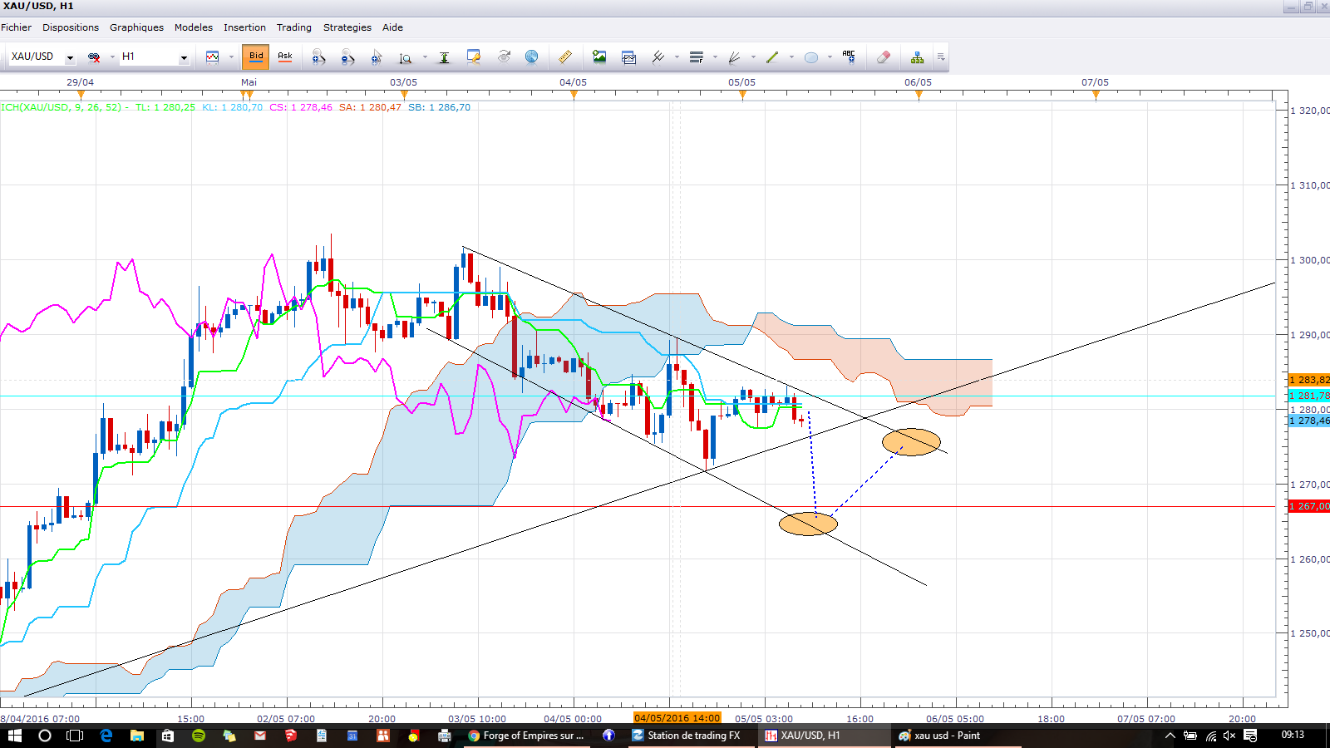Viewport: 1330px width, 748px height.
Task: Click the volume icon in system tray
Action: (x=1229, y=736)
